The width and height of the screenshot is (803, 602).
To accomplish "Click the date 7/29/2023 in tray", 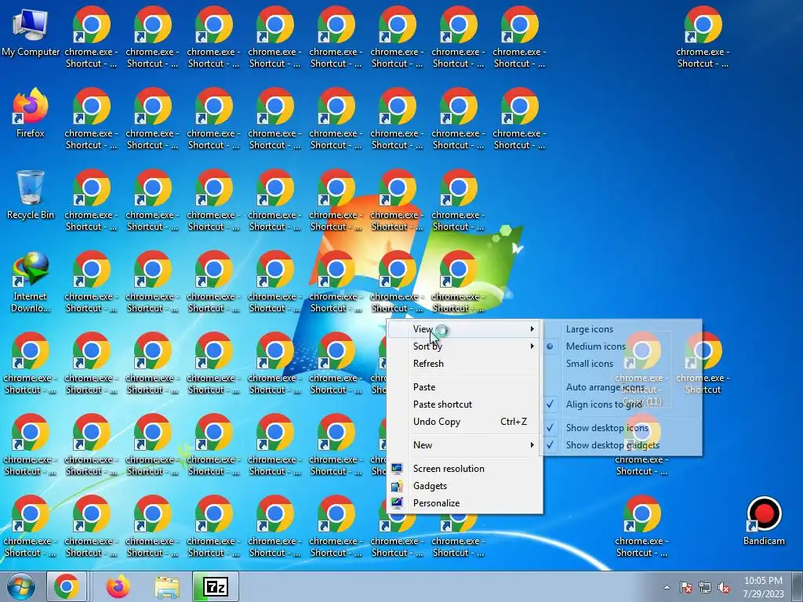I will (763, 594).
